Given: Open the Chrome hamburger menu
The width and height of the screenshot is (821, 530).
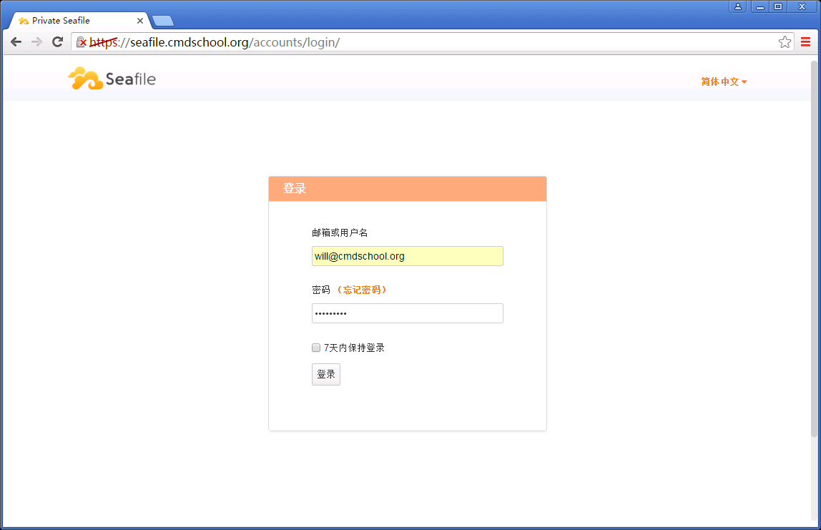Looking at the screenshot, I should [x=805, y=42].
